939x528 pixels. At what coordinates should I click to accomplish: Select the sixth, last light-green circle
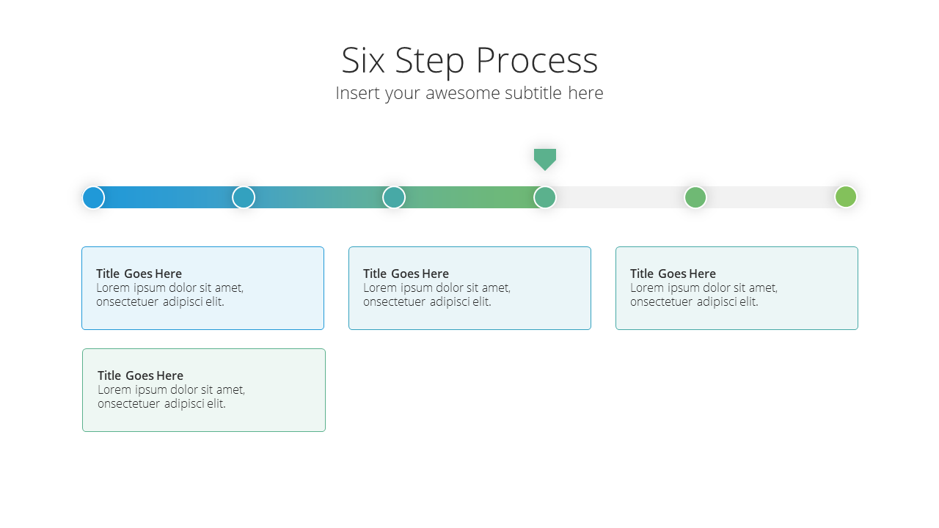(846, 197)
